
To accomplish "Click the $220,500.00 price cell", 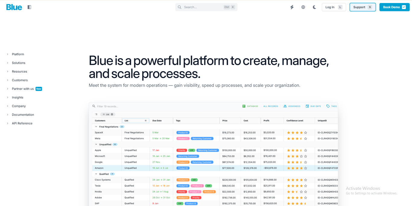I will pos(230,180).
